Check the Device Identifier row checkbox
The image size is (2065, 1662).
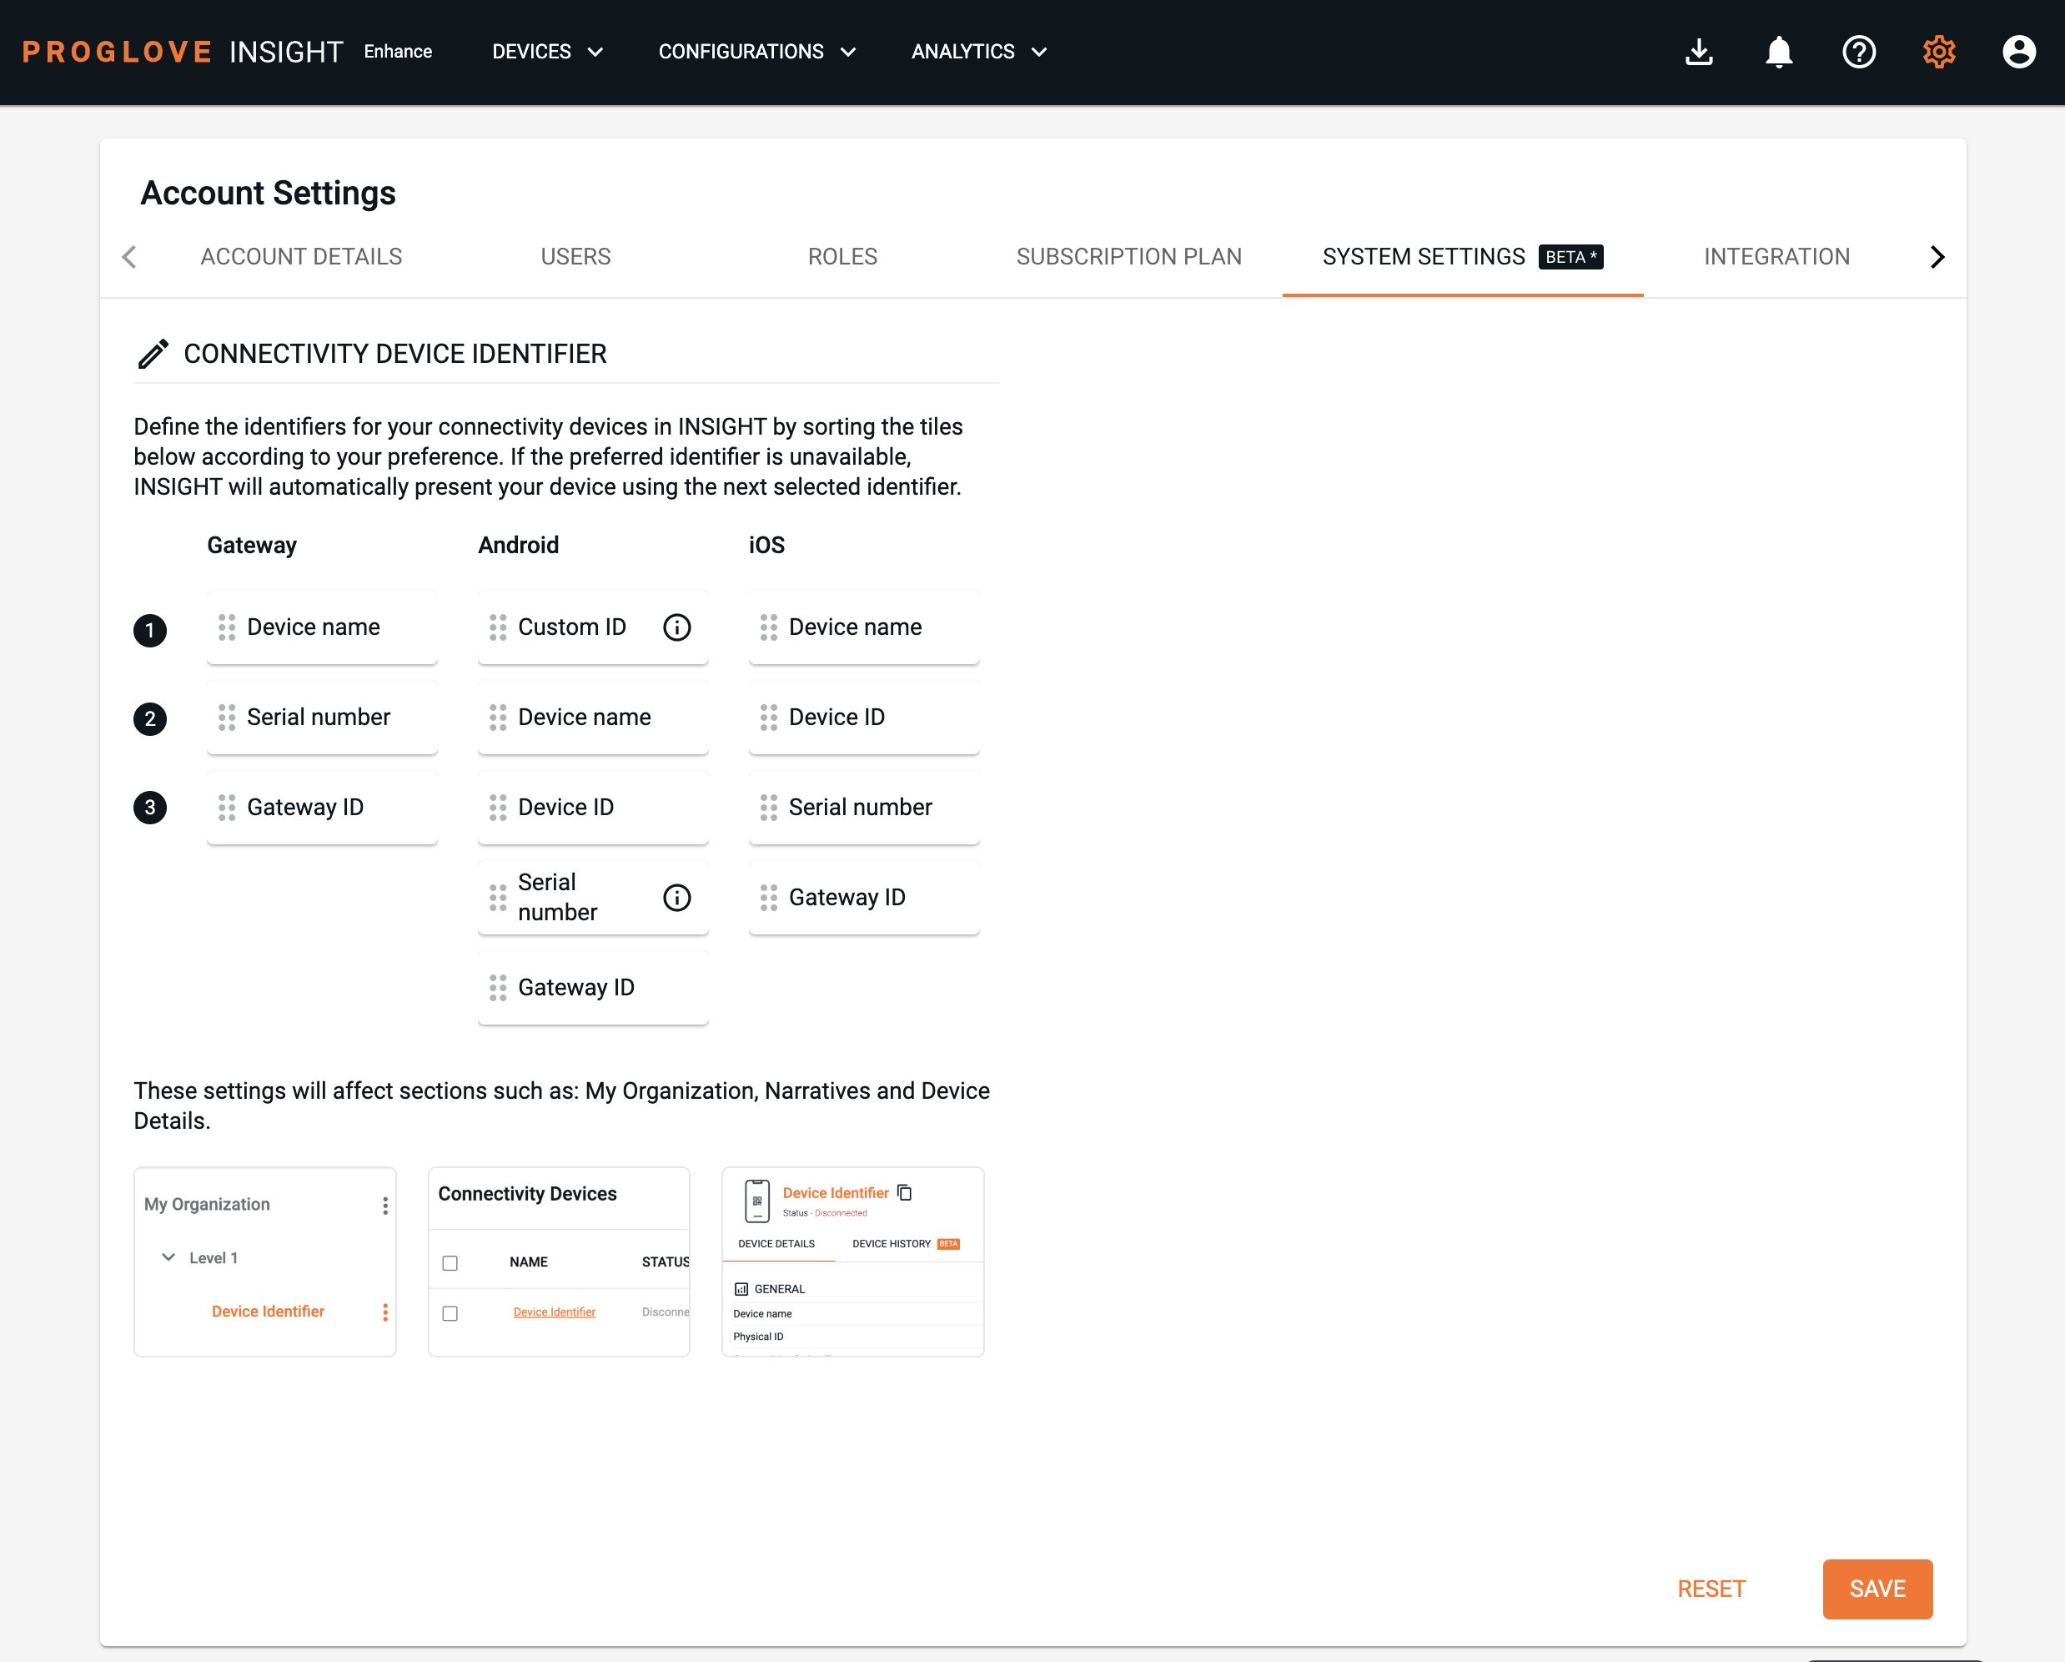point(450,1313)
